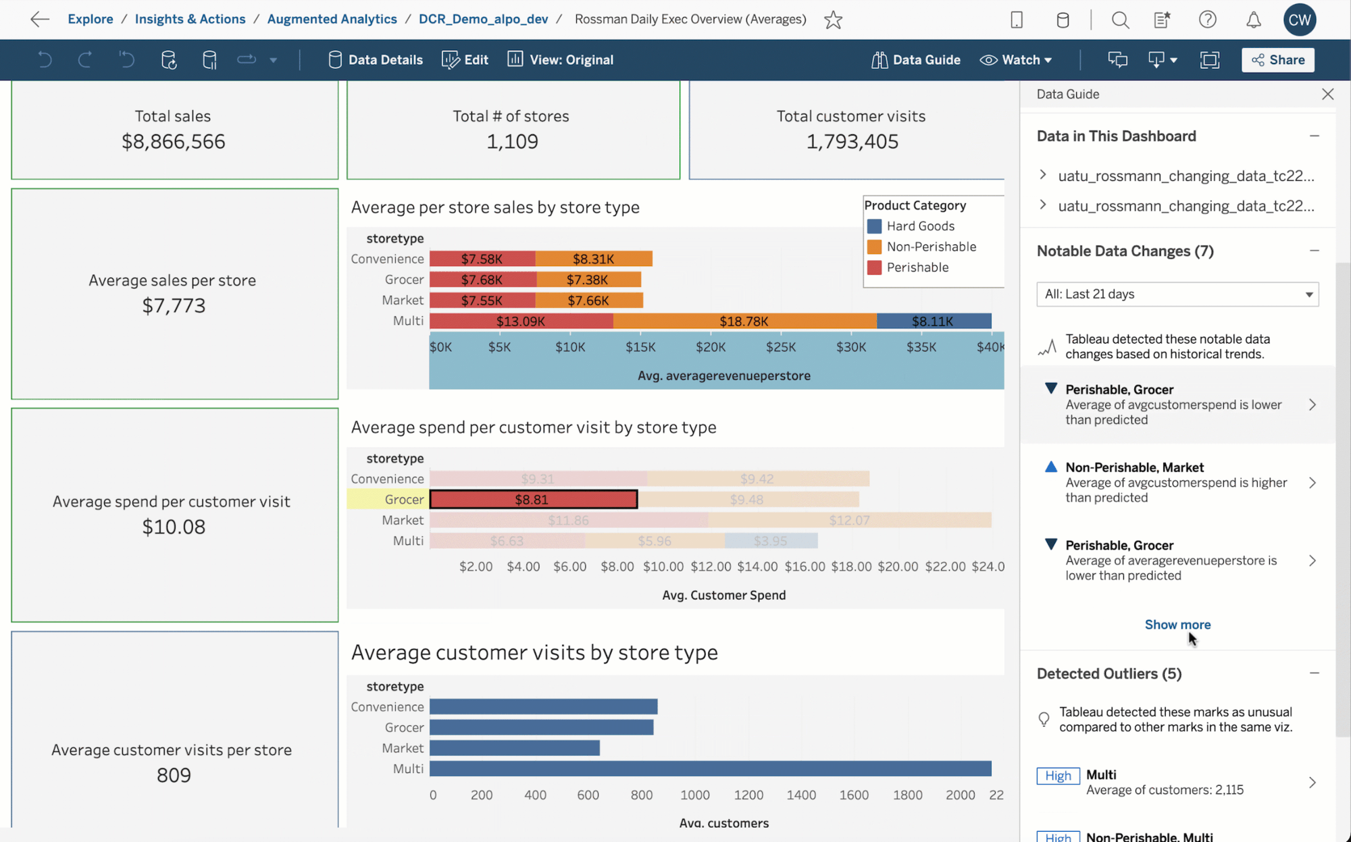The image size is (1351, 842).
Task: Collapse the Detected Outliers section
Action: pyautogui.click(x=1314, y=673)
